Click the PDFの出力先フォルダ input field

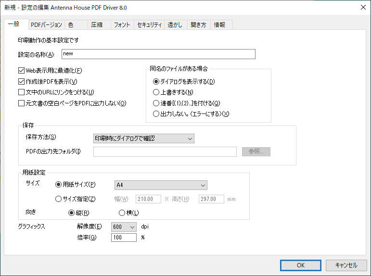(165, 151)
